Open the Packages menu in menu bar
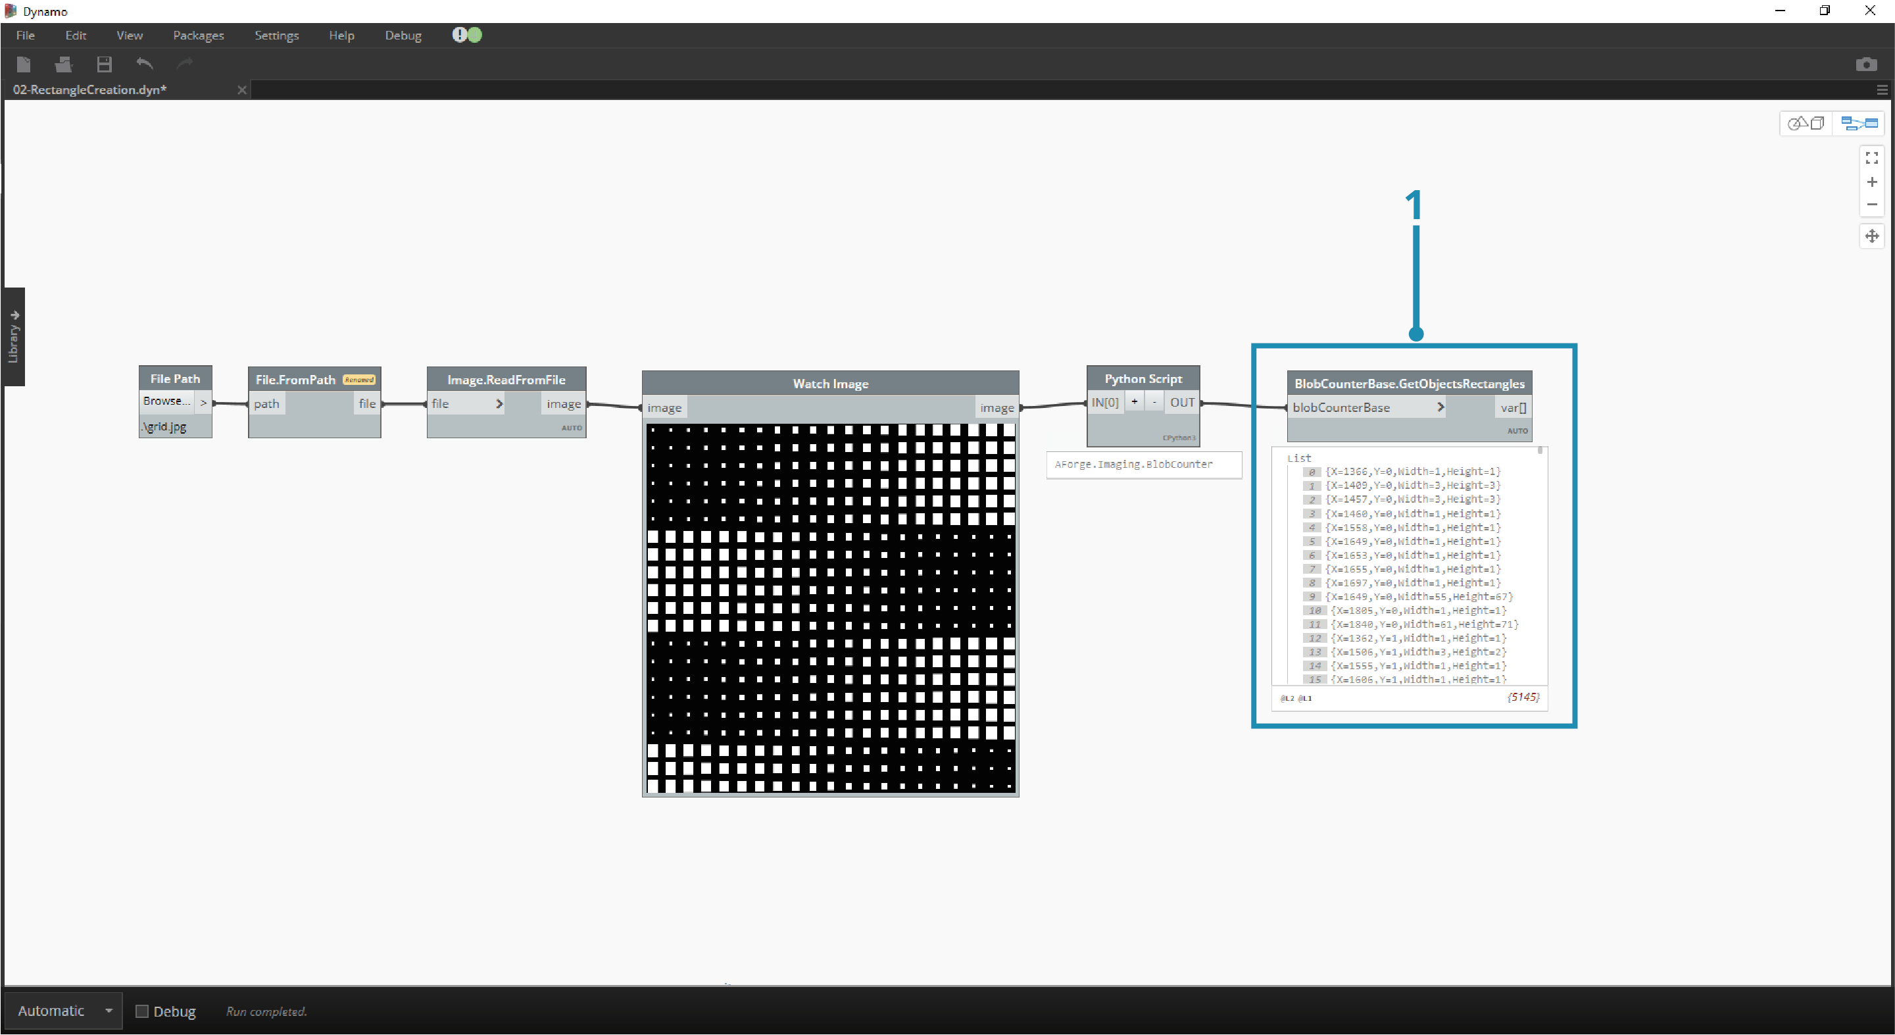This screenshot has height=1035, width=1895. [197, 34]
